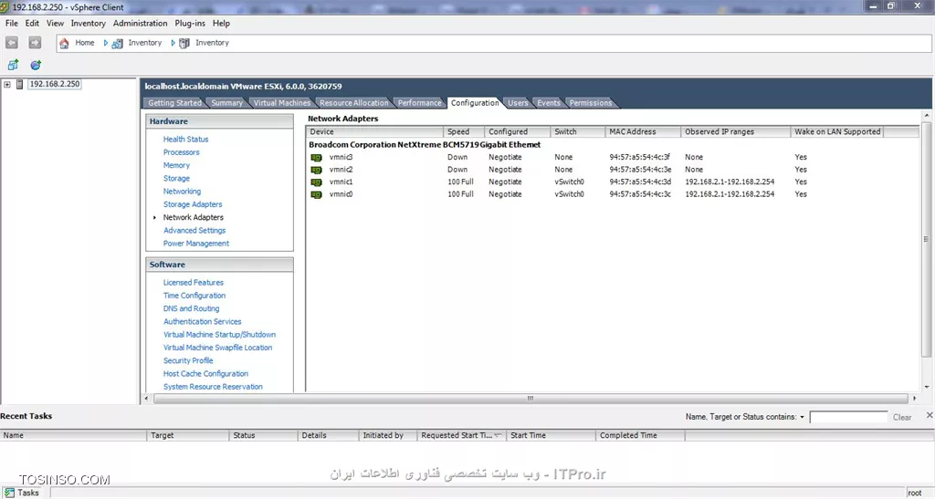Click the new virtual machine toolbar icon

(x=13, y=65)
